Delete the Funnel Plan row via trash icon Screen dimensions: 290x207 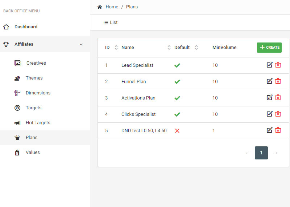point(278,81)
